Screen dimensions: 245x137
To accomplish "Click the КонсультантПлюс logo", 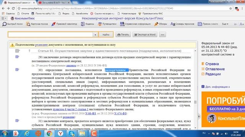I will 23,18.
